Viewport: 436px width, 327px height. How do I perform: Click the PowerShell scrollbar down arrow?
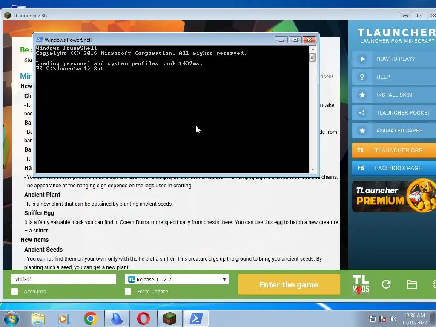click(x=313, y=169)
